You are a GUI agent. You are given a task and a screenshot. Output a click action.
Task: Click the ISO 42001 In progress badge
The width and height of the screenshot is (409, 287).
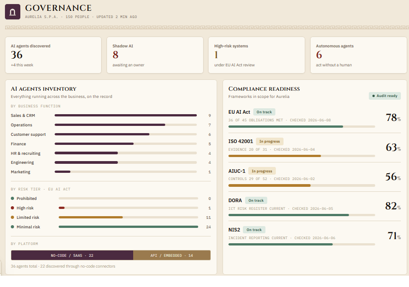pos(270,141)
